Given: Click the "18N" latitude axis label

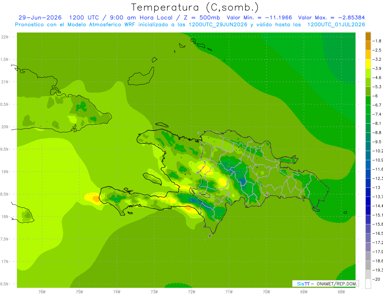Looking at the screenshot, I should click(x=5, y=216).
